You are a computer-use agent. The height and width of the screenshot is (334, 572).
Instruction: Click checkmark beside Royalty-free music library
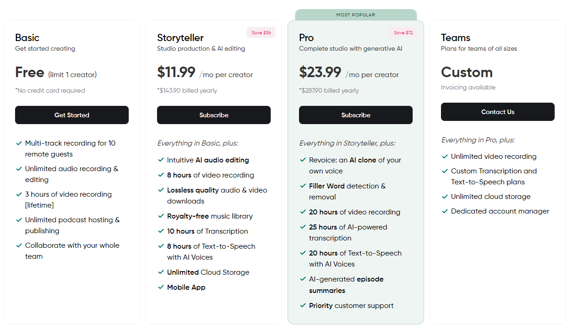161,216
